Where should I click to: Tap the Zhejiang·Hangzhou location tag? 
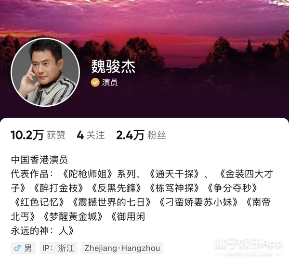pos(122,248)
